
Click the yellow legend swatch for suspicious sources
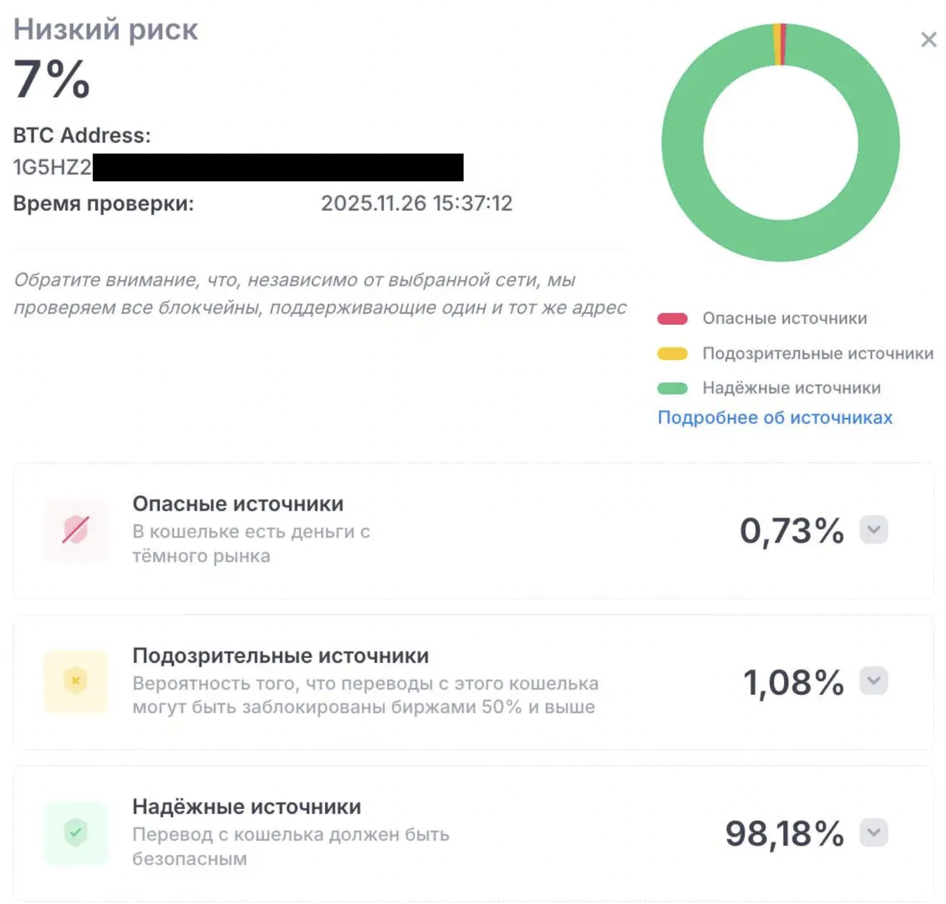[x=672, y=354]
